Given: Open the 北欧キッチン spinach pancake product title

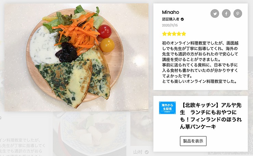Looking at the screenshot, I should pos(211,116).
